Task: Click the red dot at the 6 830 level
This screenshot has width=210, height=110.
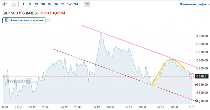Action: (x=196, y=85)
